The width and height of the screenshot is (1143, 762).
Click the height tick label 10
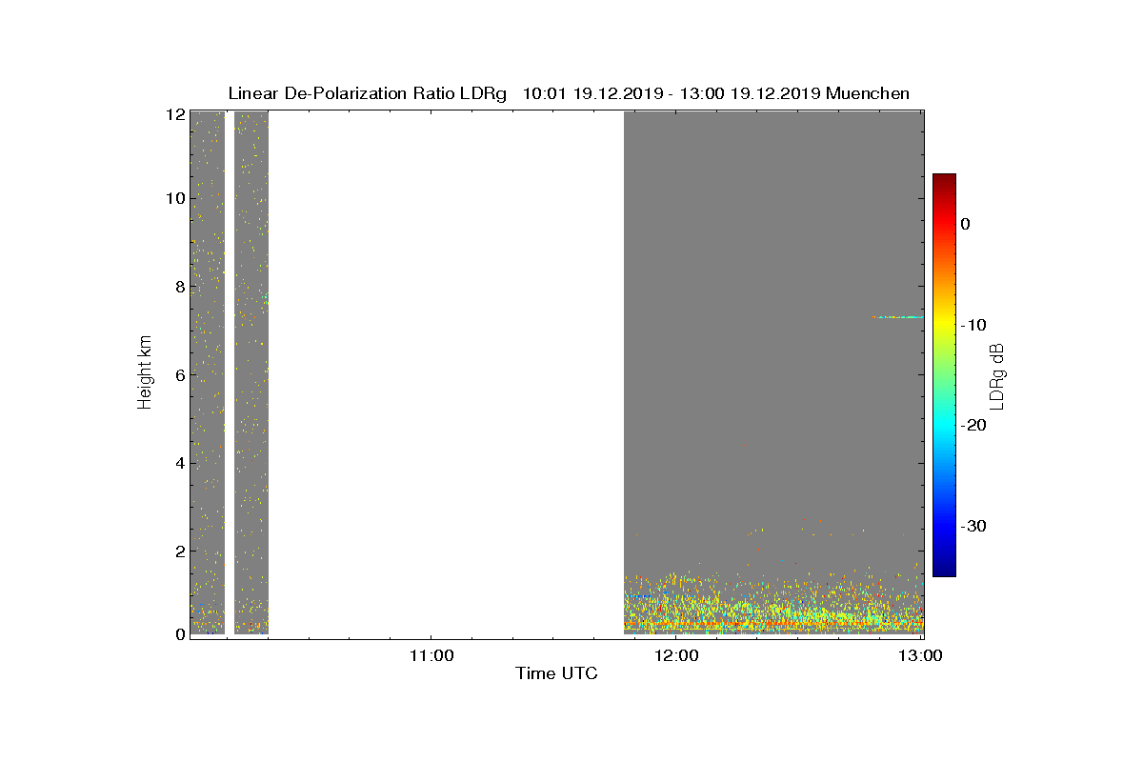tap(173, 198)
